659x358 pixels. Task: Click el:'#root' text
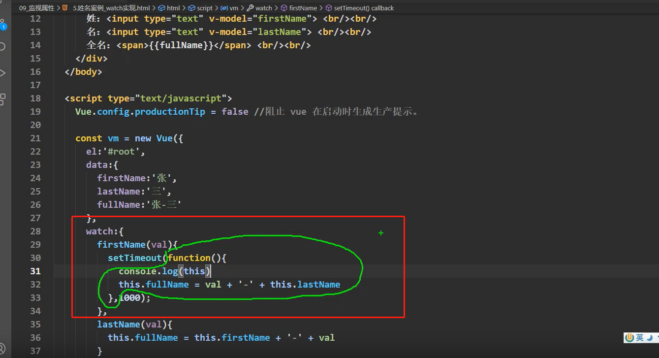(116, 152)
